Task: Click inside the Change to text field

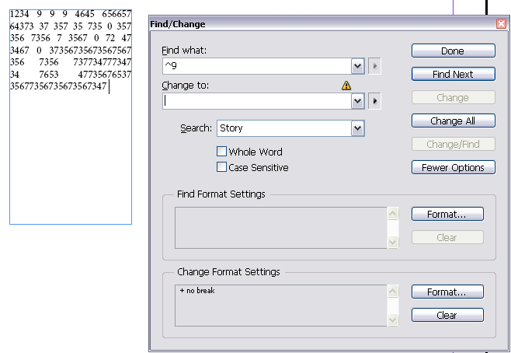Action: click(x=257, y=101)
